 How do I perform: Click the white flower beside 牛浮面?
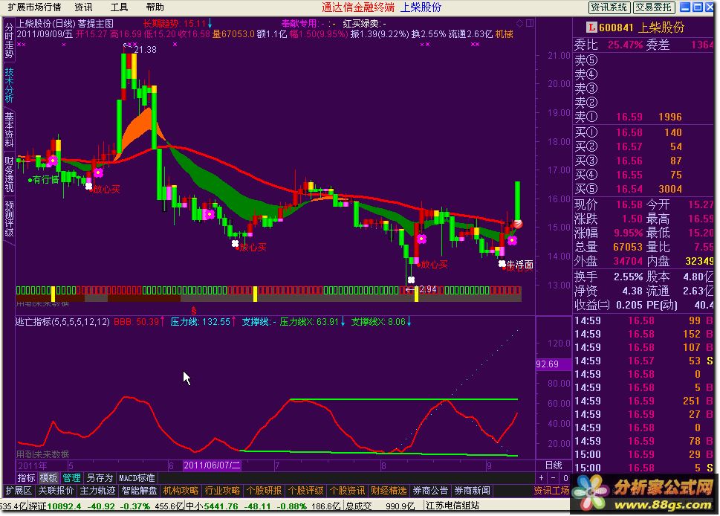502,263
